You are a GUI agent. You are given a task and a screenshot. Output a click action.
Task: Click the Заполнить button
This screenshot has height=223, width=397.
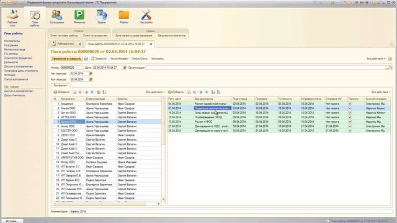157,59
